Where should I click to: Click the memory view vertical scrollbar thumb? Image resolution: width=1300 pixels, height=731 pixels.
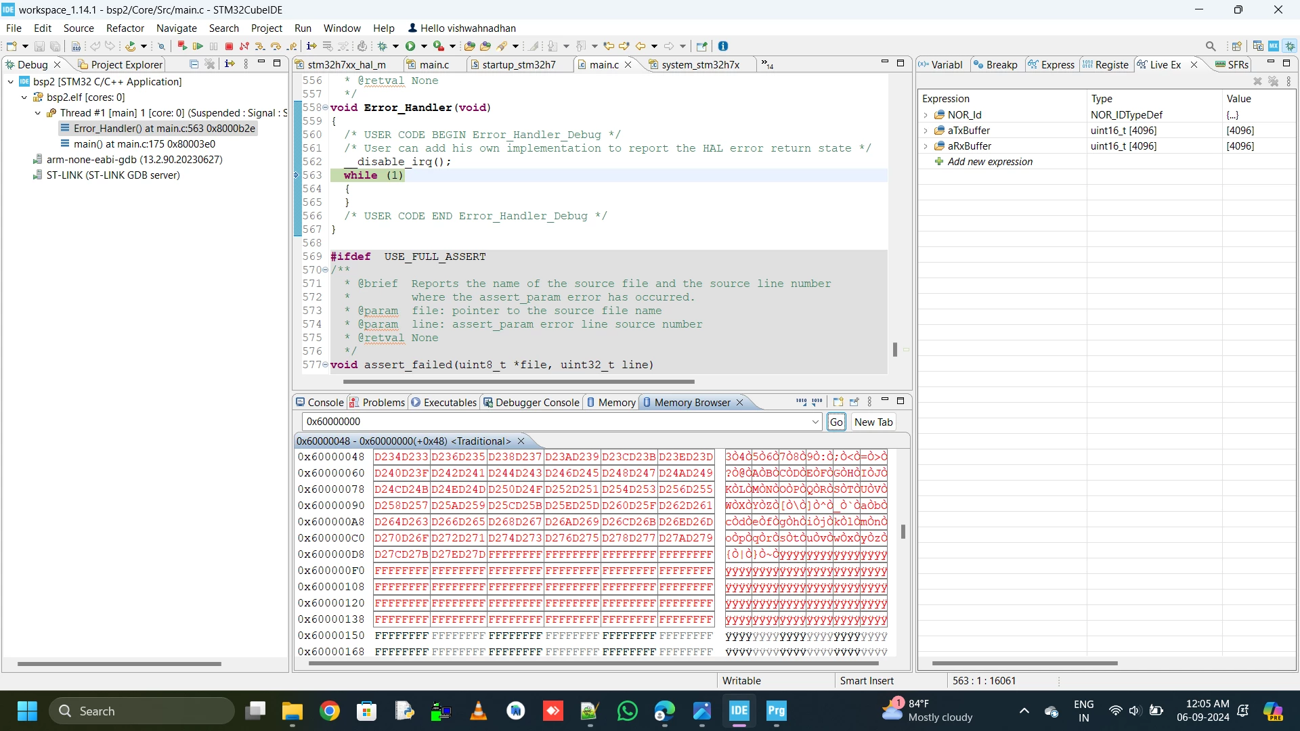(x=903, y=532)
